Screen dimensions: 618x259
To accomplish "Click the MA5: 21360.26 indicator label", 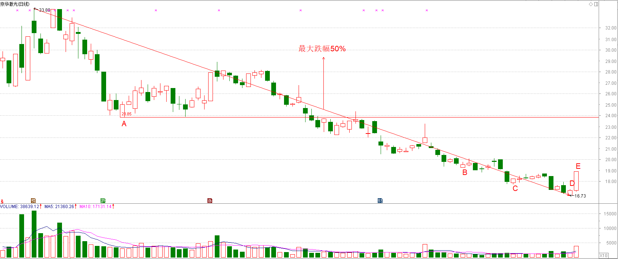I will click(59, 207).
